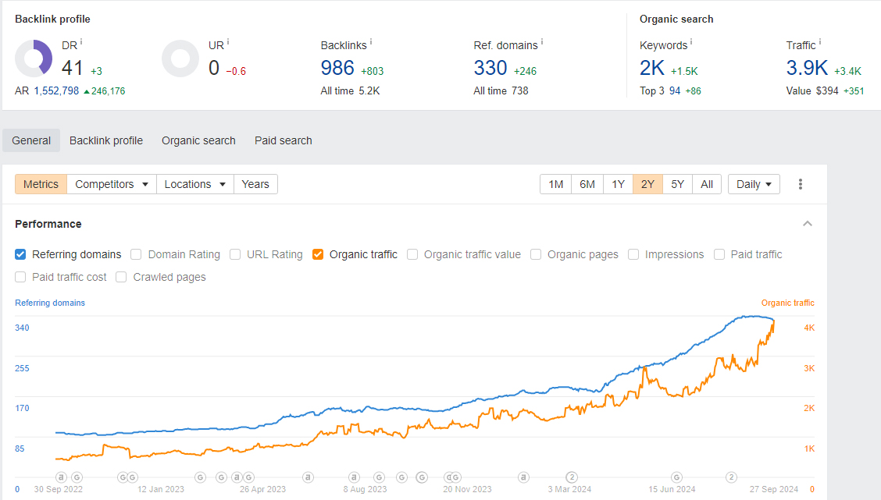Click the Backlinks info icon
This screenshot has height=500, width=881.
[x=370, y=41]
